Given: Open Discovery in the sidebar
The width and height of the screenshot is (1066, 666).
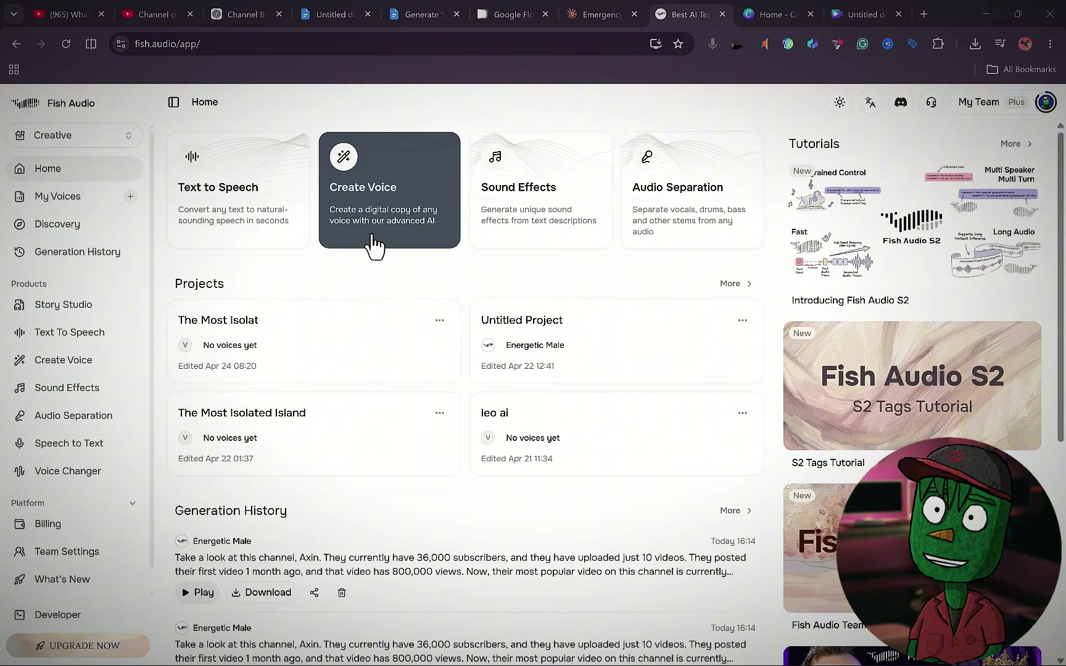Looking at the screenshot, I should (x=74, y=224).
